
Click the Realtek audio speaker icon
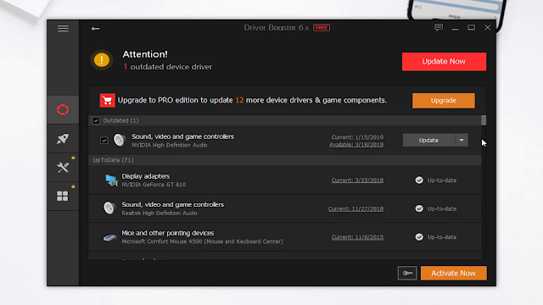coord(109,208)
